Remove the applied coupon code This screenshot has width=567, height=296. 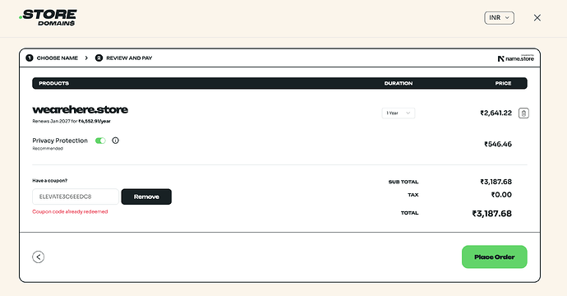coord(146,197)
